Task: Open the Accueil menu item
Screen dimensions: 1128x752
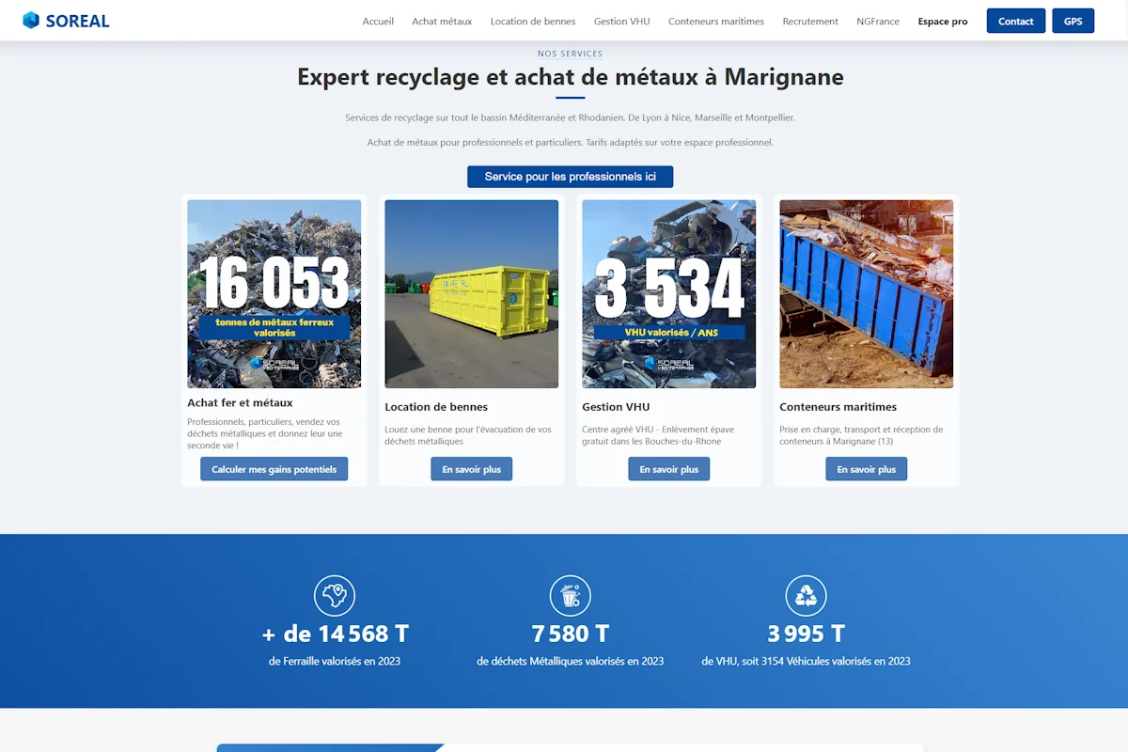Action: [378, 21]
